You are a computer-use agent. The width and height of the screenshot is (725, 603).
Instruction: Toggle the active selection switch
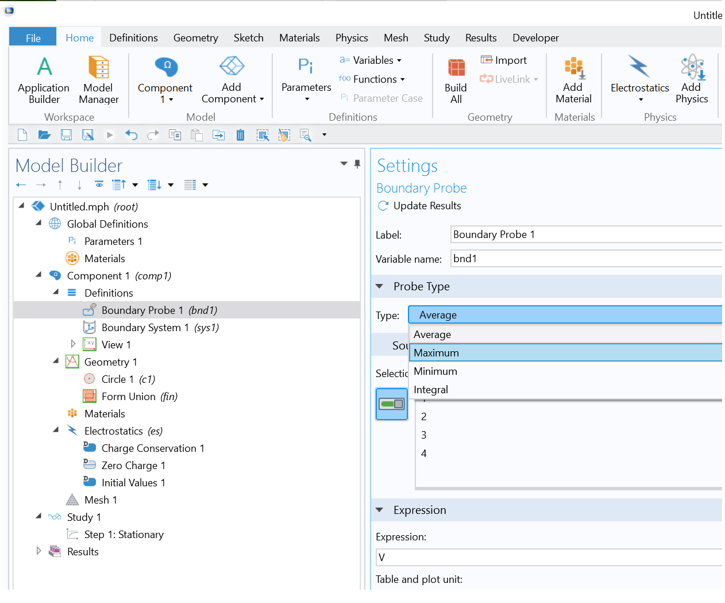point(391,404)
